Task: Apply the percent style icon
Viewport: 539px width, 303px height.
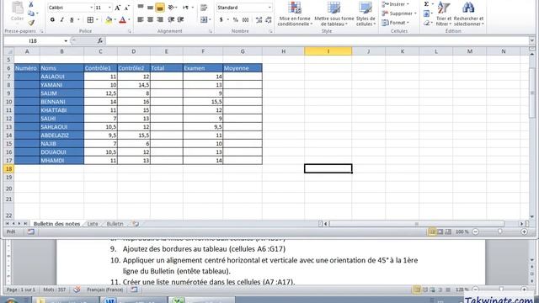Action: click(236, 20)
